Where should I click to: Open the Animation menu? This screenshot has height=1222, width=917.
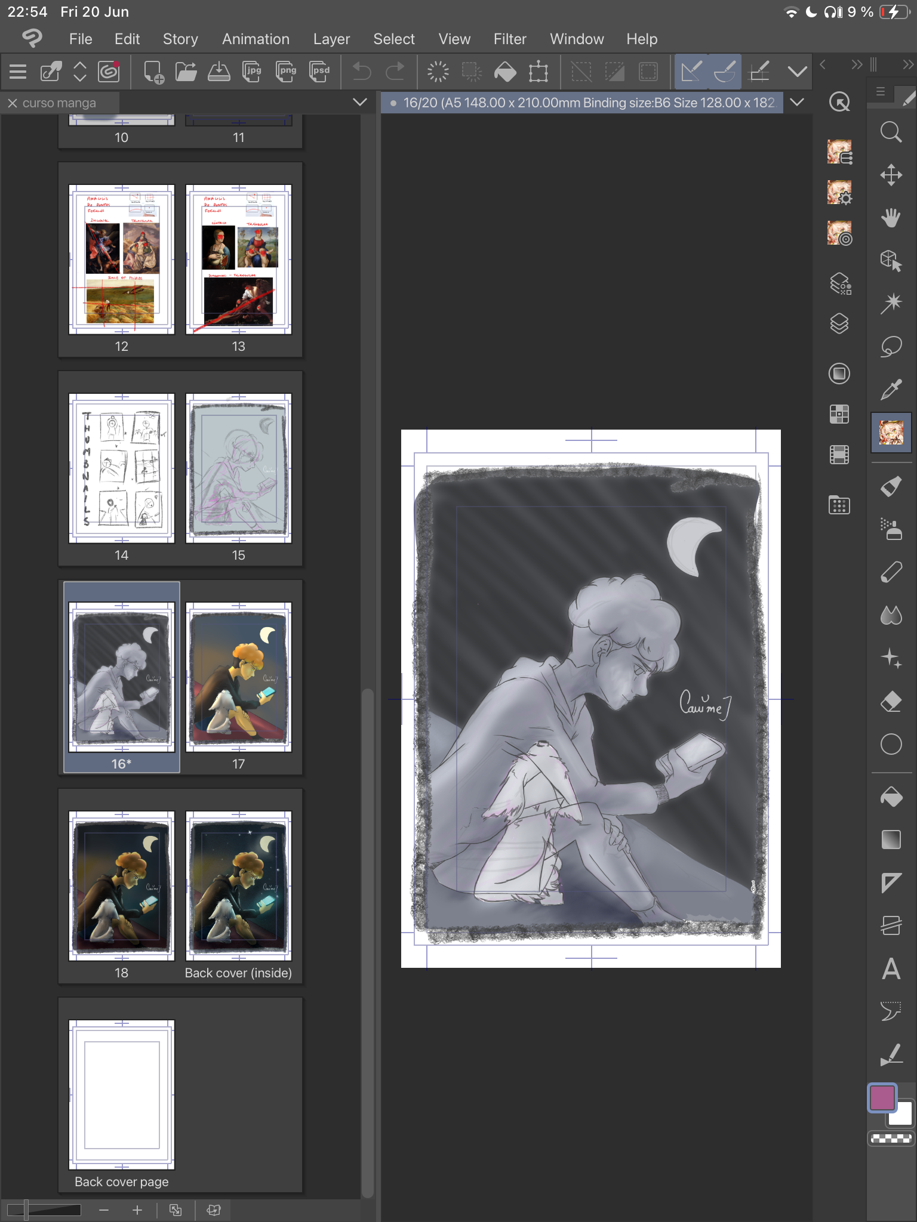click(256, 39)
